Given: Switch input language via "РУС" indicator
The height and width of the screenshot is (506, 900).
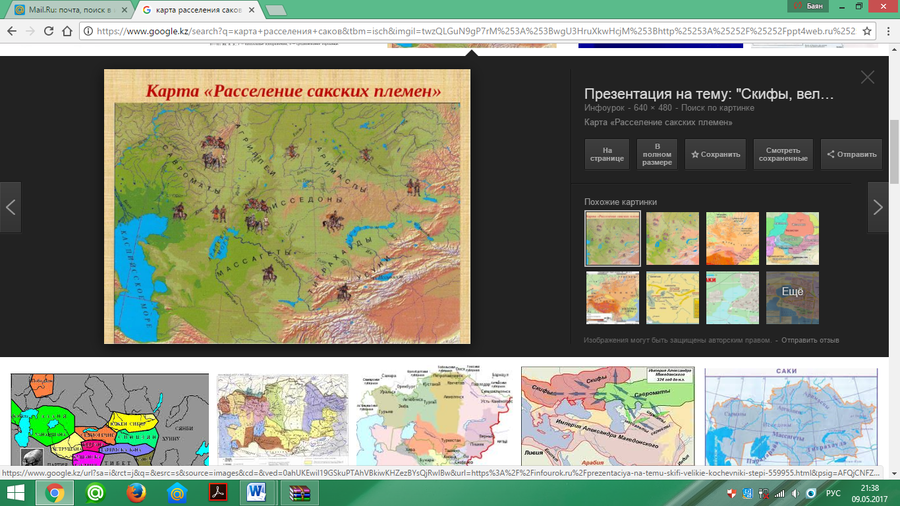Looking at the screenshot, I should pos(833,493).
